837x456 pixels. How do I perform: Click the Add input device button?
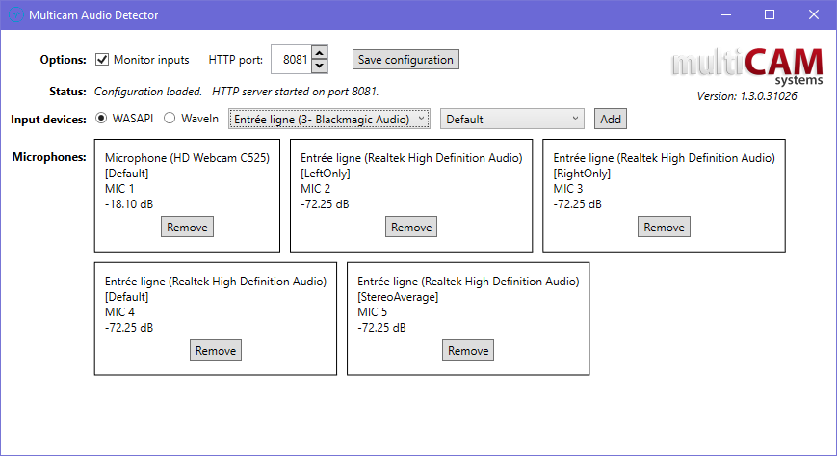click(611, 119)
